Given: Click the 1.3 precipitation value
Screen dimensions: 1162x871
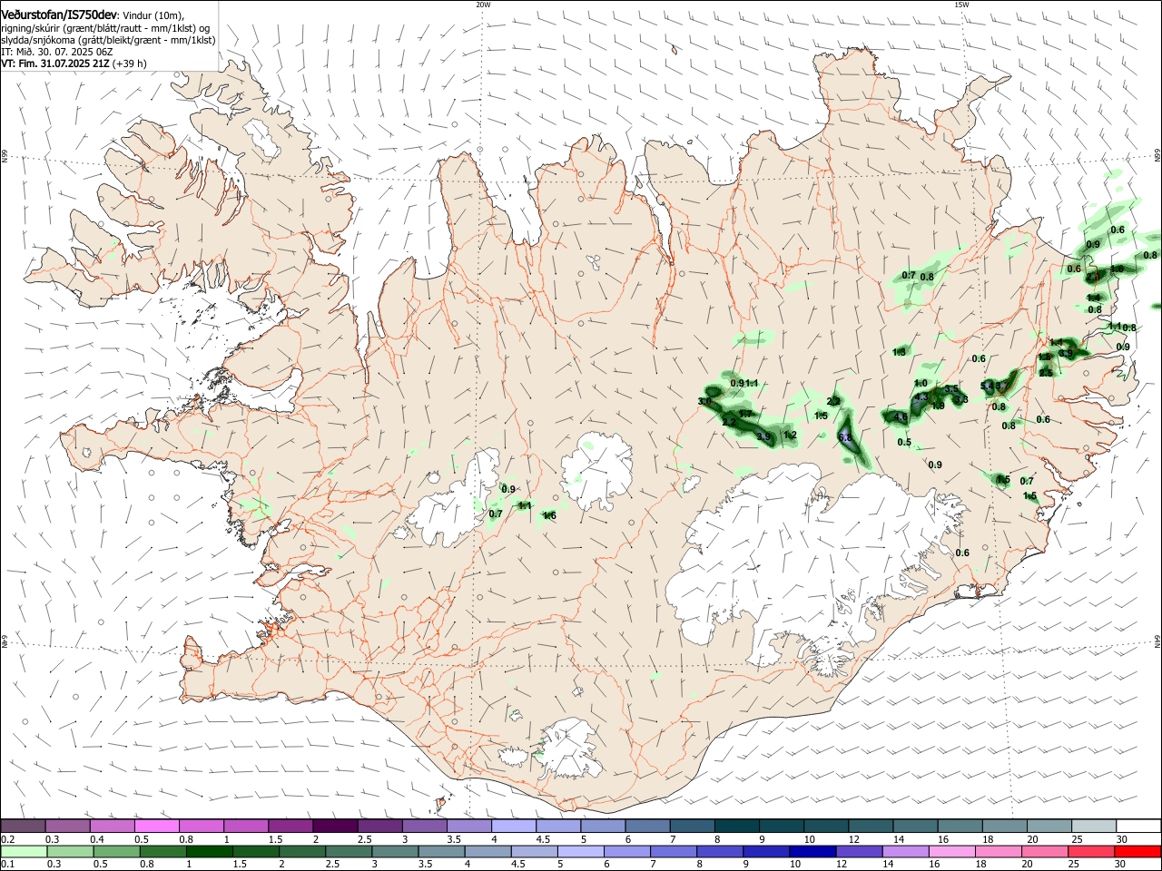Looking at the screenshot, I should [900, 352].
